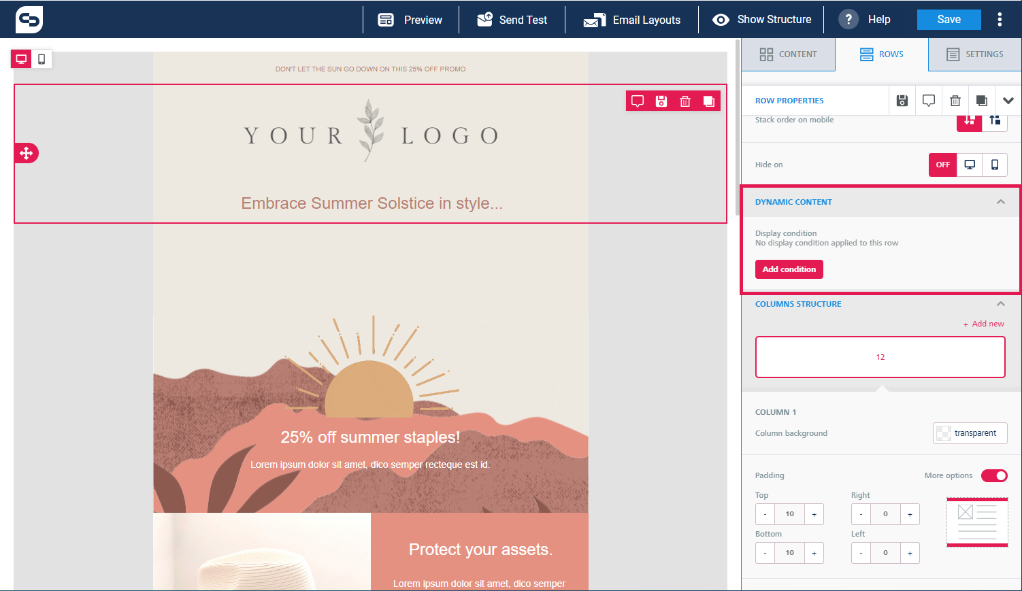Click the canvas vertical scrollbar
The height and width of the screenshot is (591, 1022).
pos(737,127)
